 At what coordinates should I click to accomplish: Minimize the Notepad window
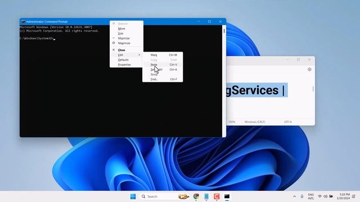[287, 59]
